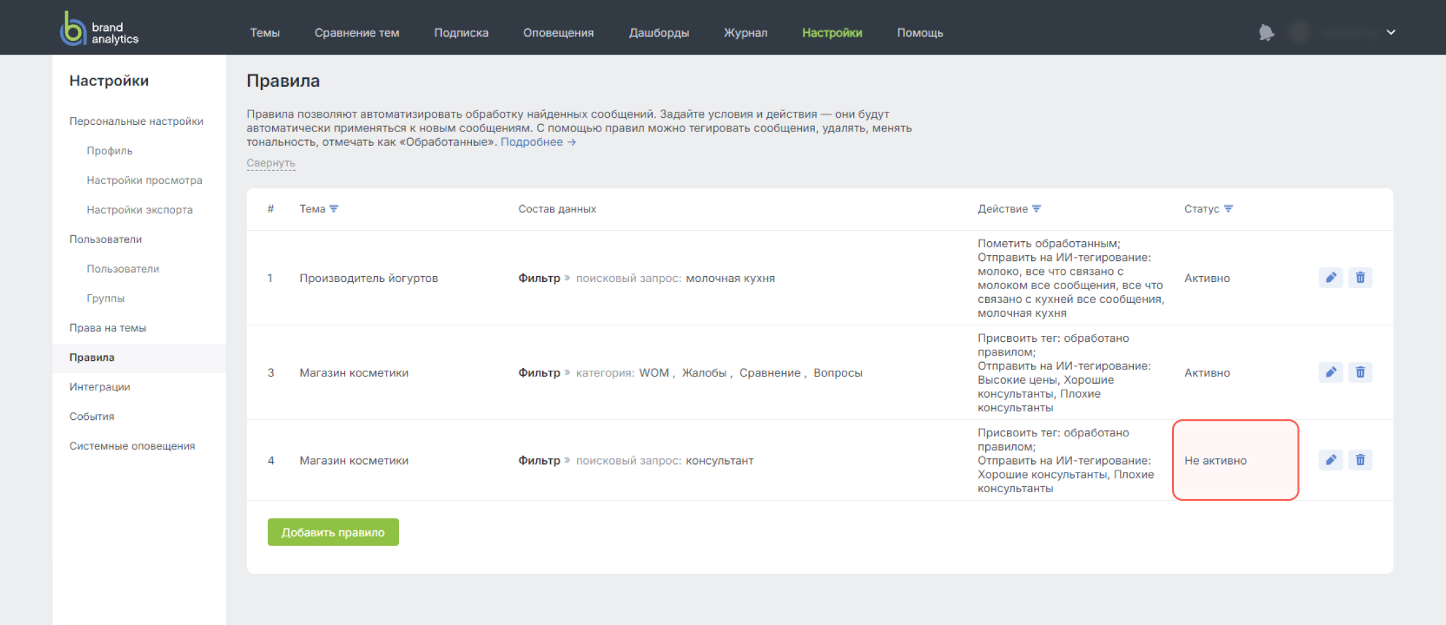This screenshot has width=1446, height=625.
Task: Open the Тема column filter
Action: 334,208
